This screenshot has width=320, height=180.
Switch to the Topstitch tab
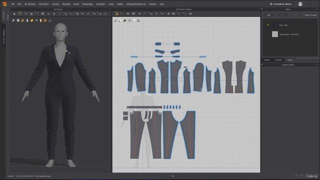coord(278,60)
